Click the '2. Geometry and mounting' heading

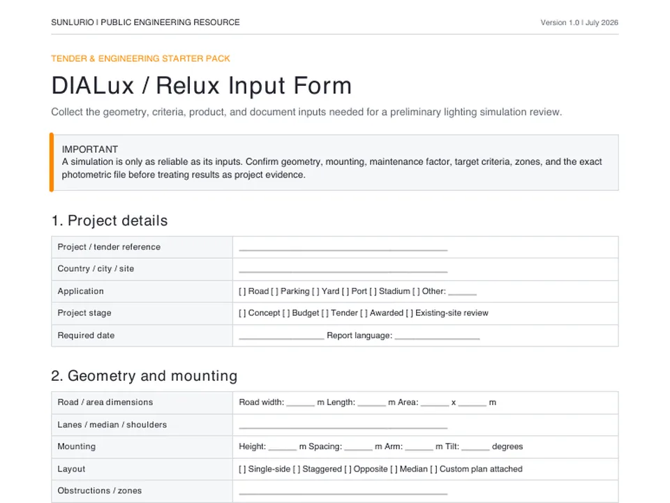pos(144,376)
